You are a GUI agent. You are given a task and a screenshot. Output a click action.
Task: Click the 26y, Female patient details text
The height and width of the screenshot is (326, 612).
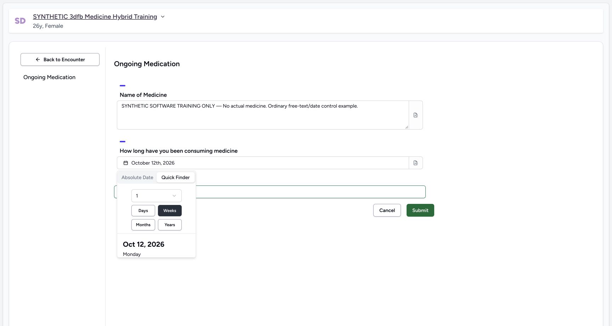click(48, 26)
